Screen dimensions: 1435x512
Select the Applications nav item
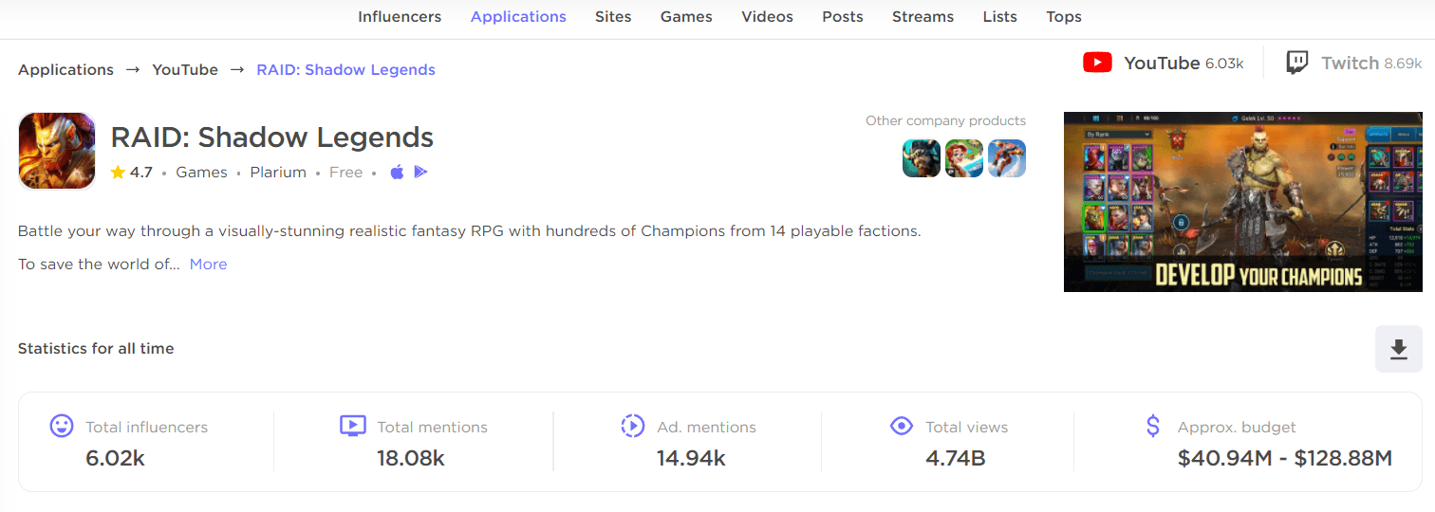coord(518,17)
